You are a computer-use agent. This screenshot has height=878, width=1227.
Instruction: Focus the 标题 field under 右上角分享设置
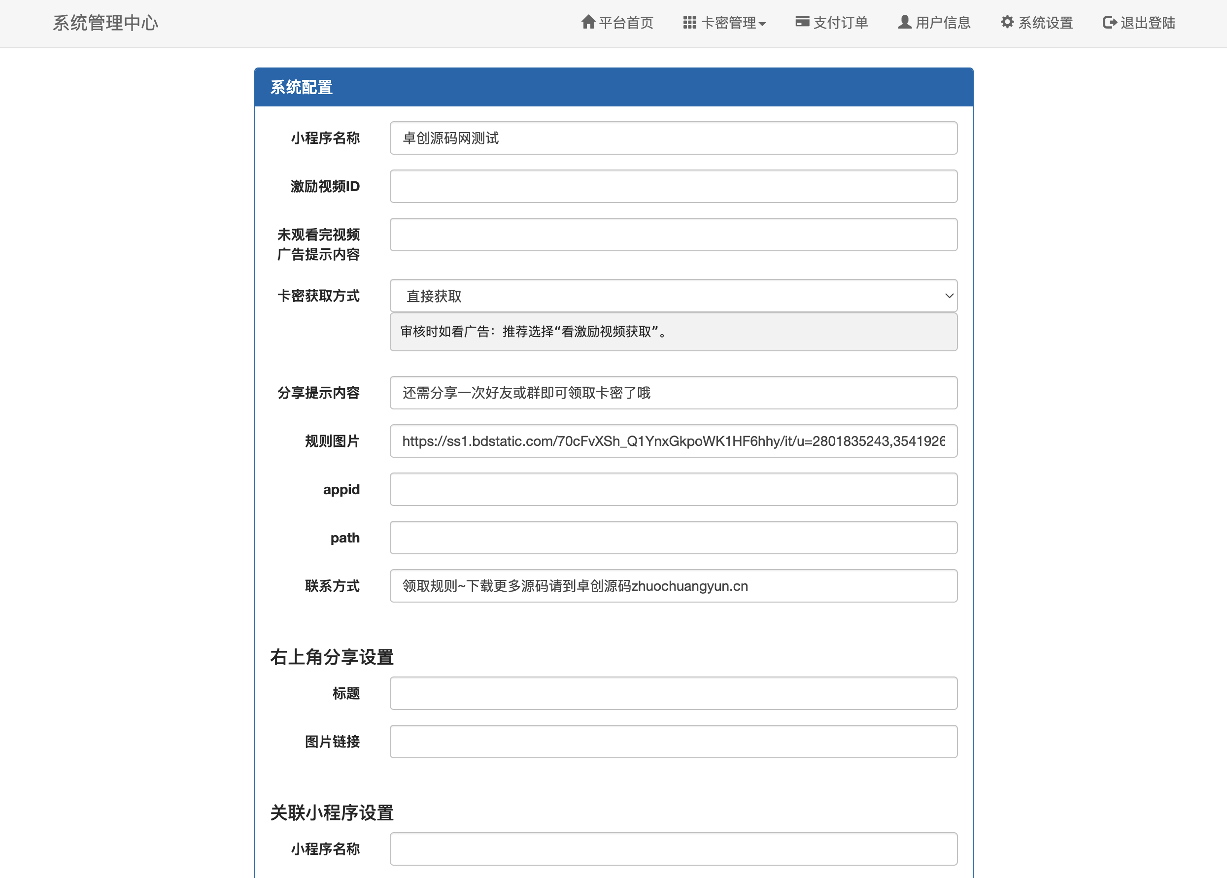pyautogui.click(x=673, y=693)
